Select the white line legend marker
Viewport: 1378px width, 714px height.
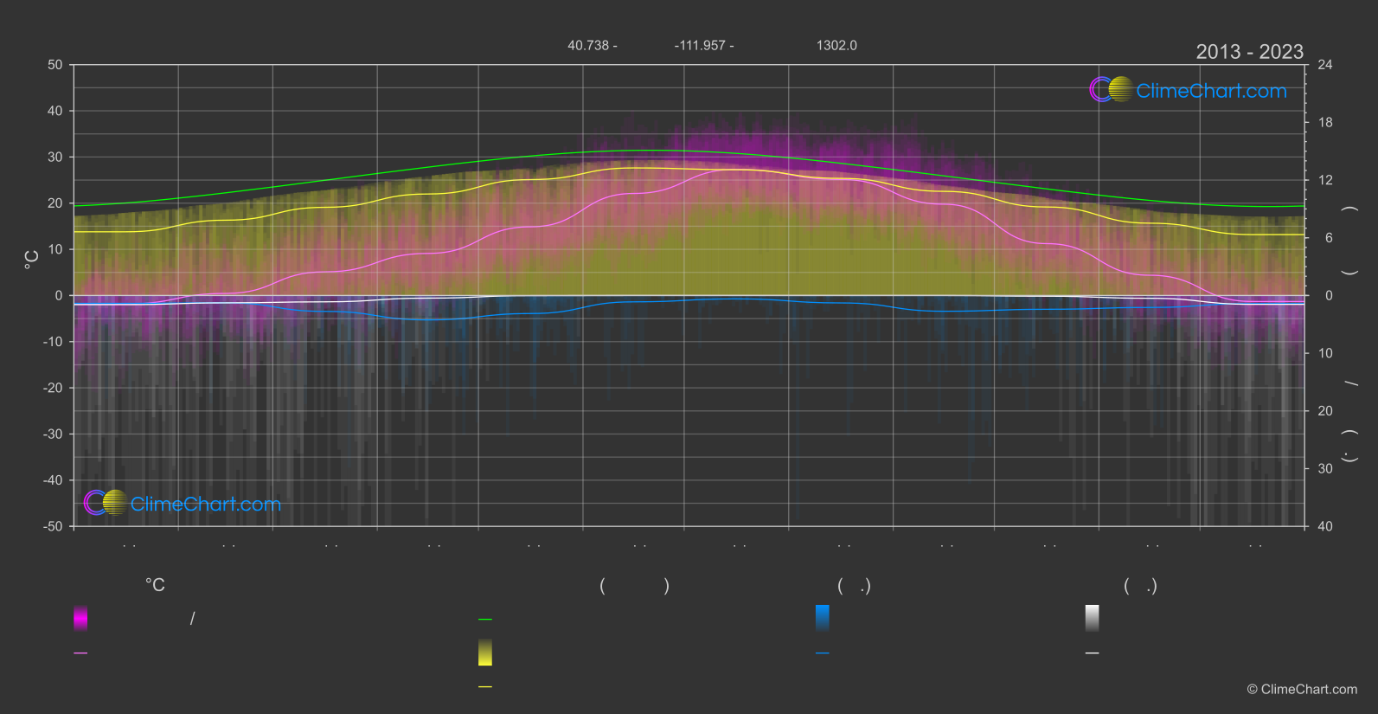click(x=1093, y=653)
